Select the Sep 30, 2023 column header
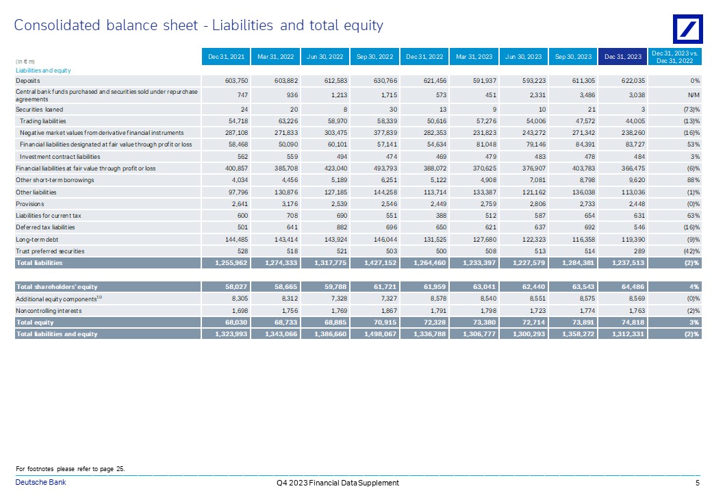The width and height of the screenshot is (712, 493). 574,57
